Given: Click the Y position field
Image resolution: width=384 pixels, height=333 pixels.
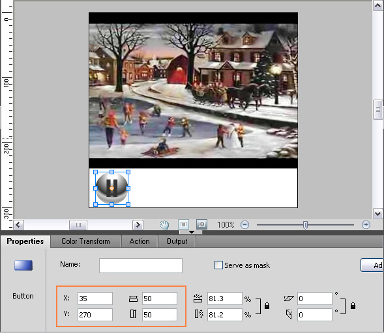Looking at the screenshot, I should (x=95, y=314).
